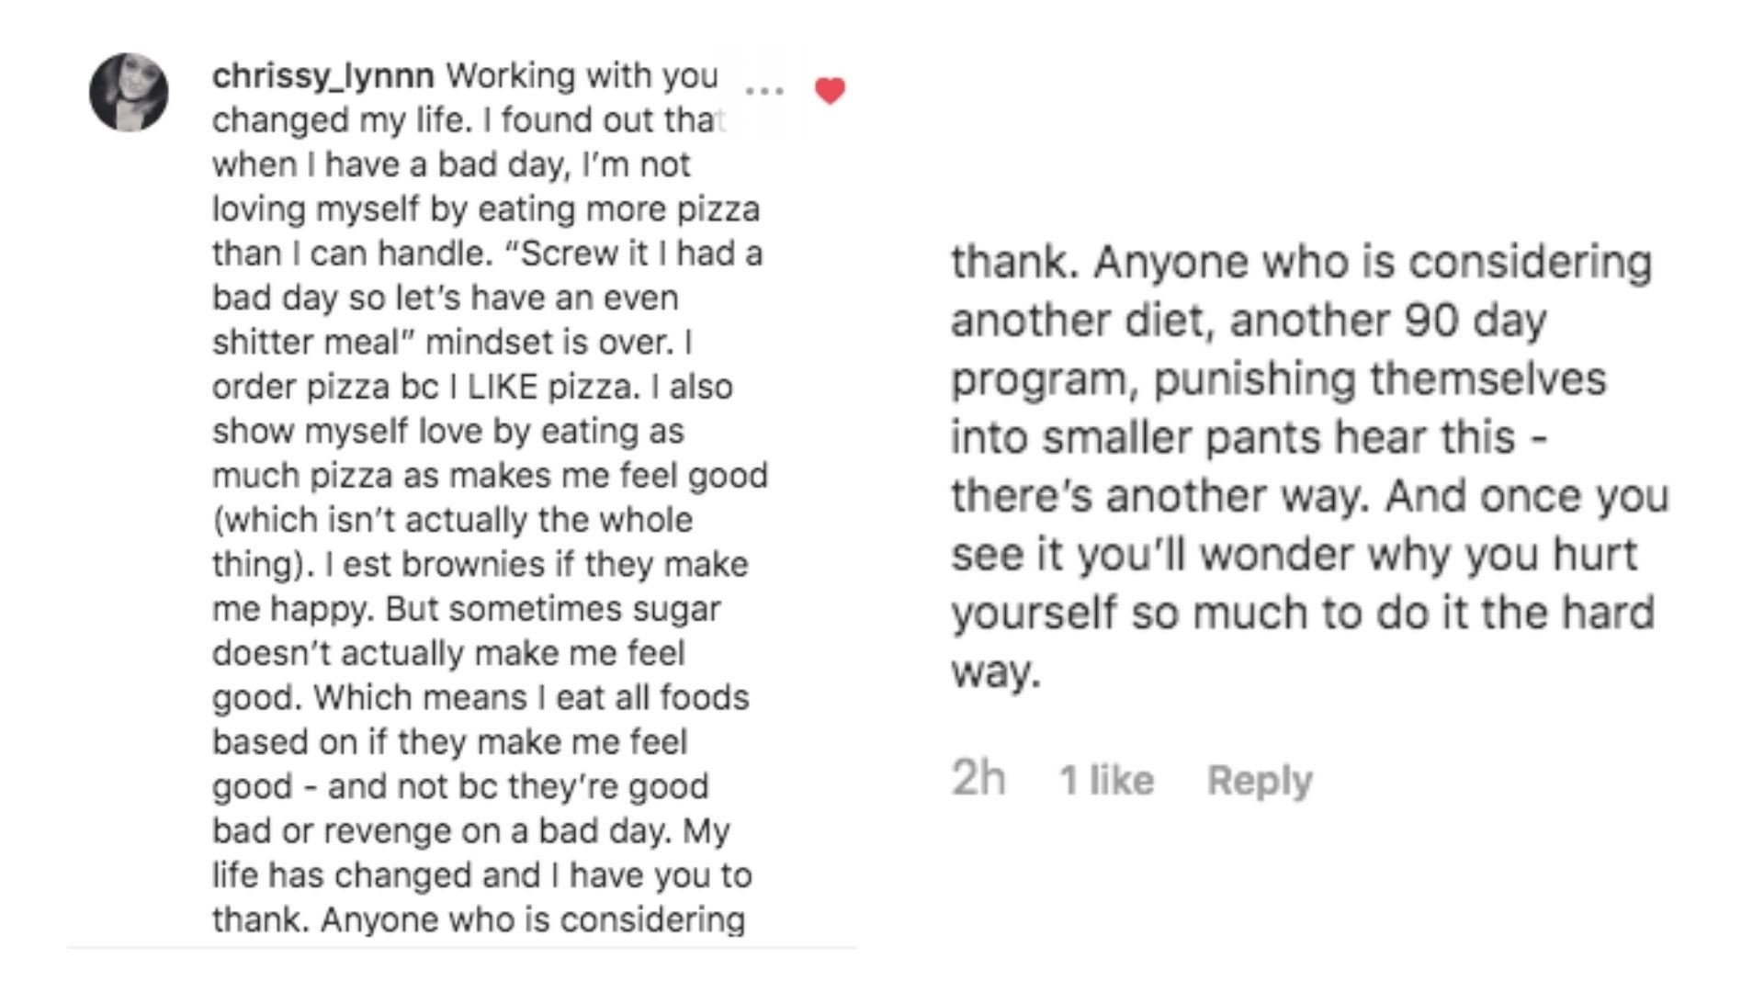Image resolution: width=1764 pixels, height=992 pixels.
Task: Click the line starting "me happy. But sometimes"
Action: 466,609
